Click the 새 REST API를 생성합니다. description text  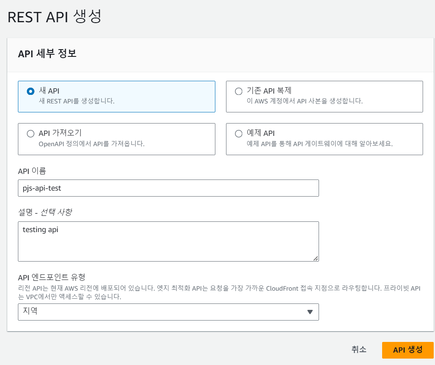click(x=77, y=101)
